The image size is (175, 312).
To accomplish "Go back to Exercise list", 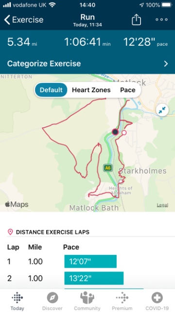I will (24, 19).
